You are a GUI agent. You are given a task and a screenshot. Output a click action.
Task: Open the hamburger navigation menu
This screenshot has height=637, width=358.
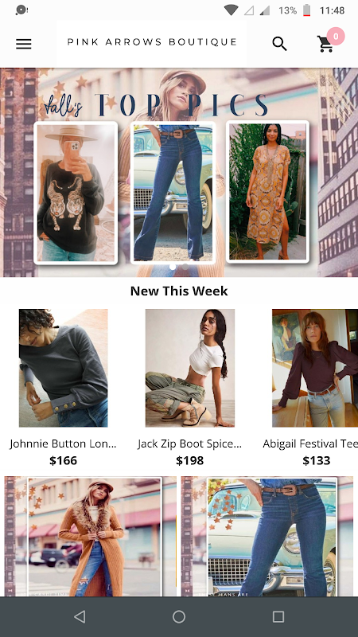tap(24, 44)
